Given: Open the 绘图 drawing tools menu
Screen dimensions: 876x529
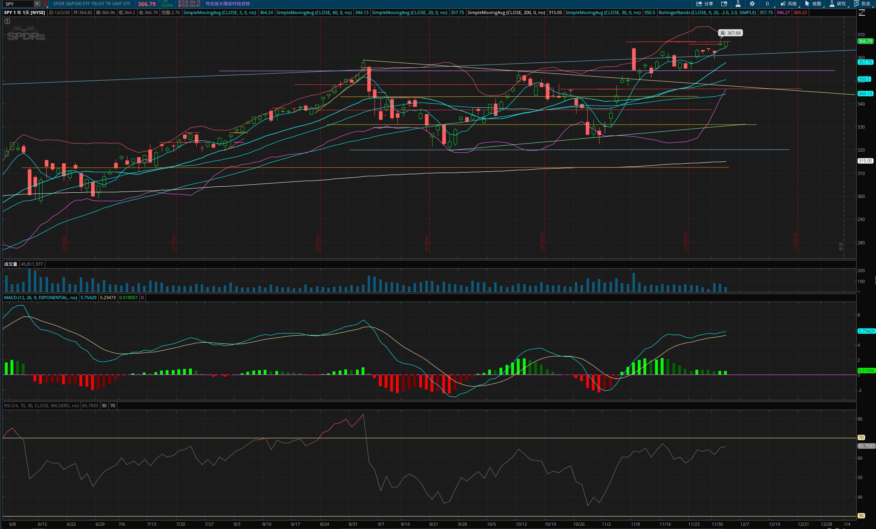Looking at the screenshot, I should [813, 4].
